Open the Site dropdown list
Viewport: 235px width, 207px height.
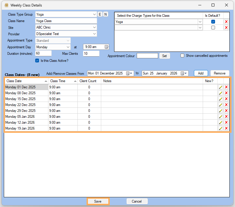click(x=94, y=27)
